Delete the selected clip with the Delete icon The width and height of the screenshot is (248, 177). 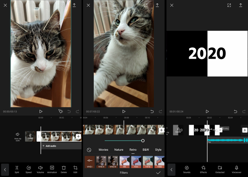coord(64,169)
